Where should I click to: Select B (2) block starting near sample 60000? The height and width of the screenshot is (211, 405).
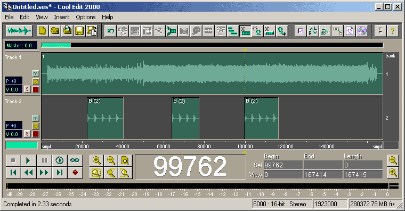point(185,118)
